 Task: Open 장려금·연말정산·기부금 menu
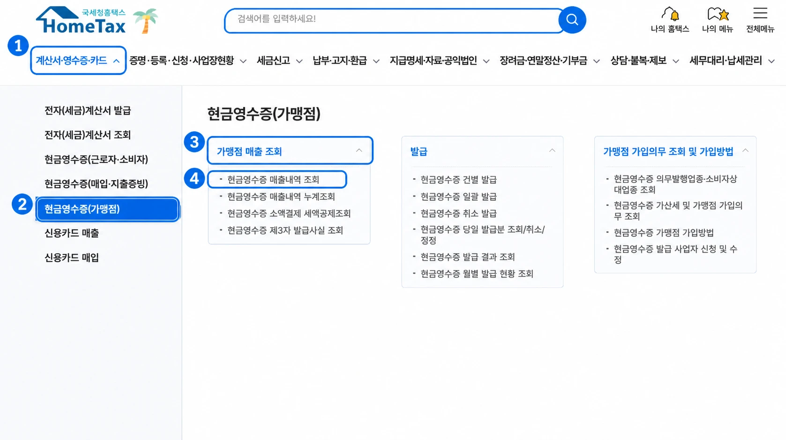(550, 61)
